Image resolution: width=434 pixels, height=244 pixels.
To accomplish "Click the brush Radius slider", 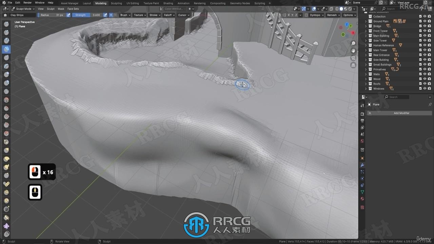I will click(52, 15).
